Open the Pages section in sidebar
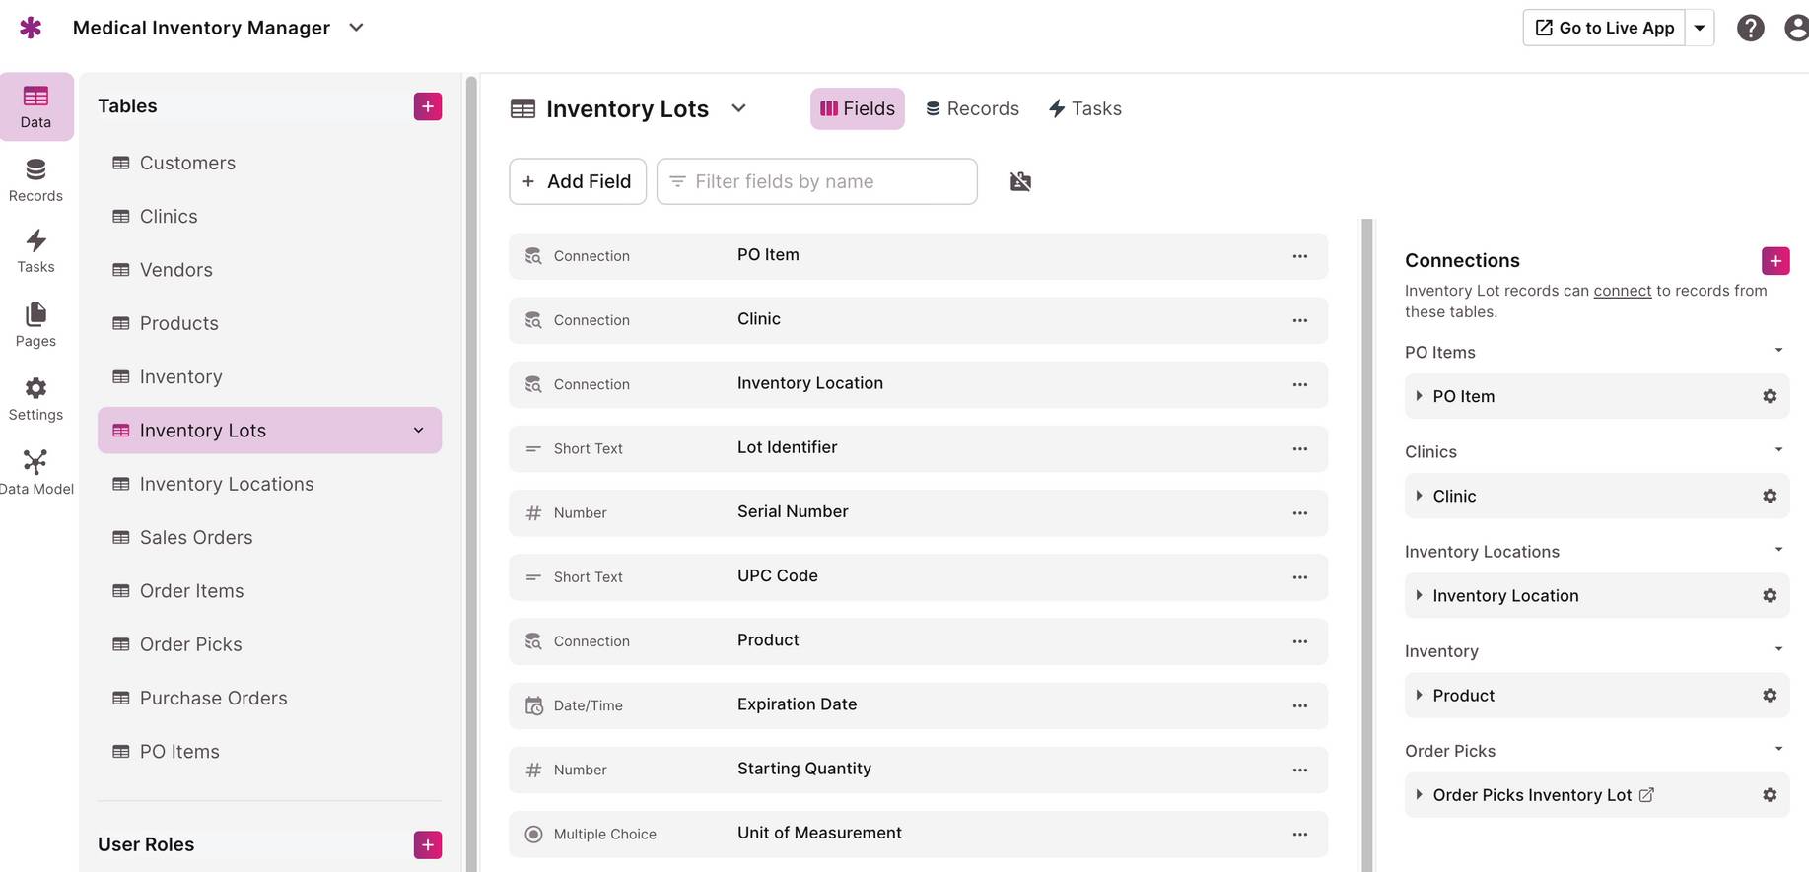The width and height of the screenshot is (1809, 872). 35,325
